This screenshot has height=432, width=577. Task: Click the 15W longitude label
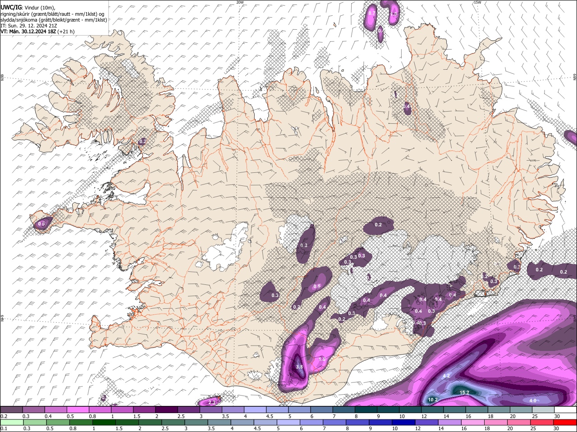pos(477,2)
